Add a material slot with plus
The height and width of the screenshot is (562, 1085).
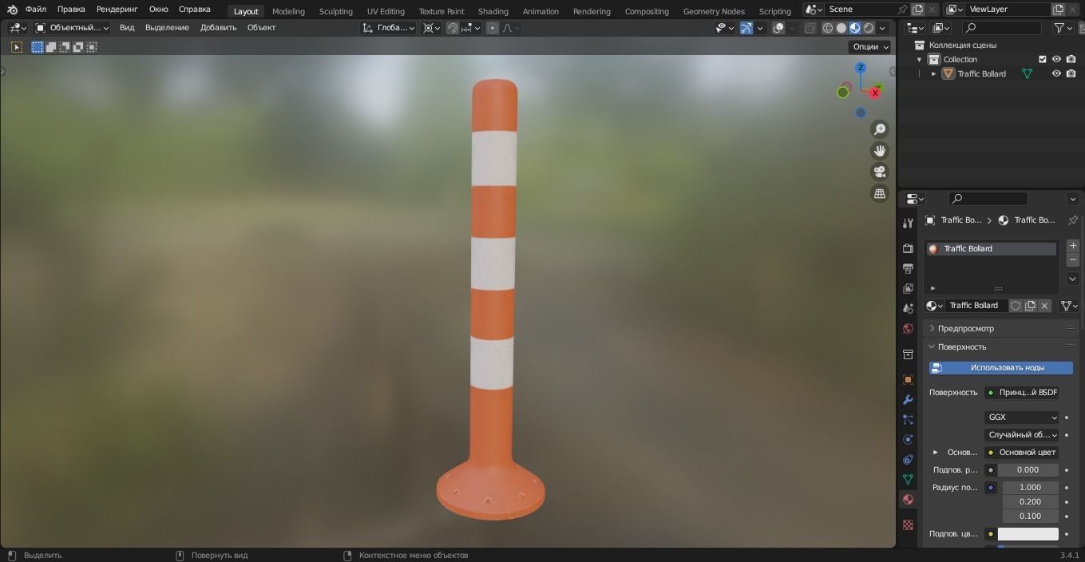pos(1073,246)
